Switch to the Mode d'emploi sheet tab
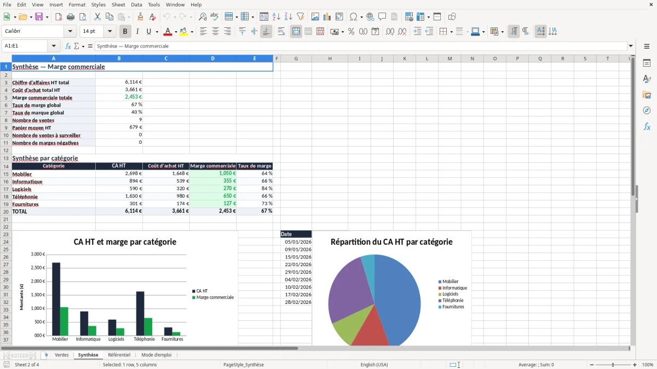The image size is (657, 369). (x=156, y=355)
